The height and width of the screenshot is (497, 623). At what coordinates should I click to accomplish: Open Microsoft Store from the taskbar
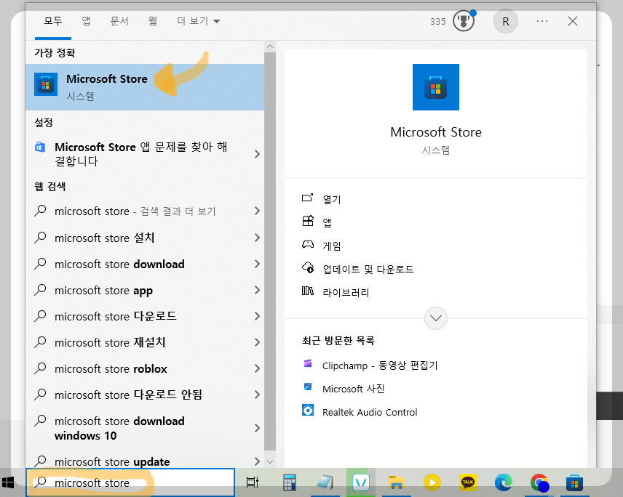tap(574, 482)
